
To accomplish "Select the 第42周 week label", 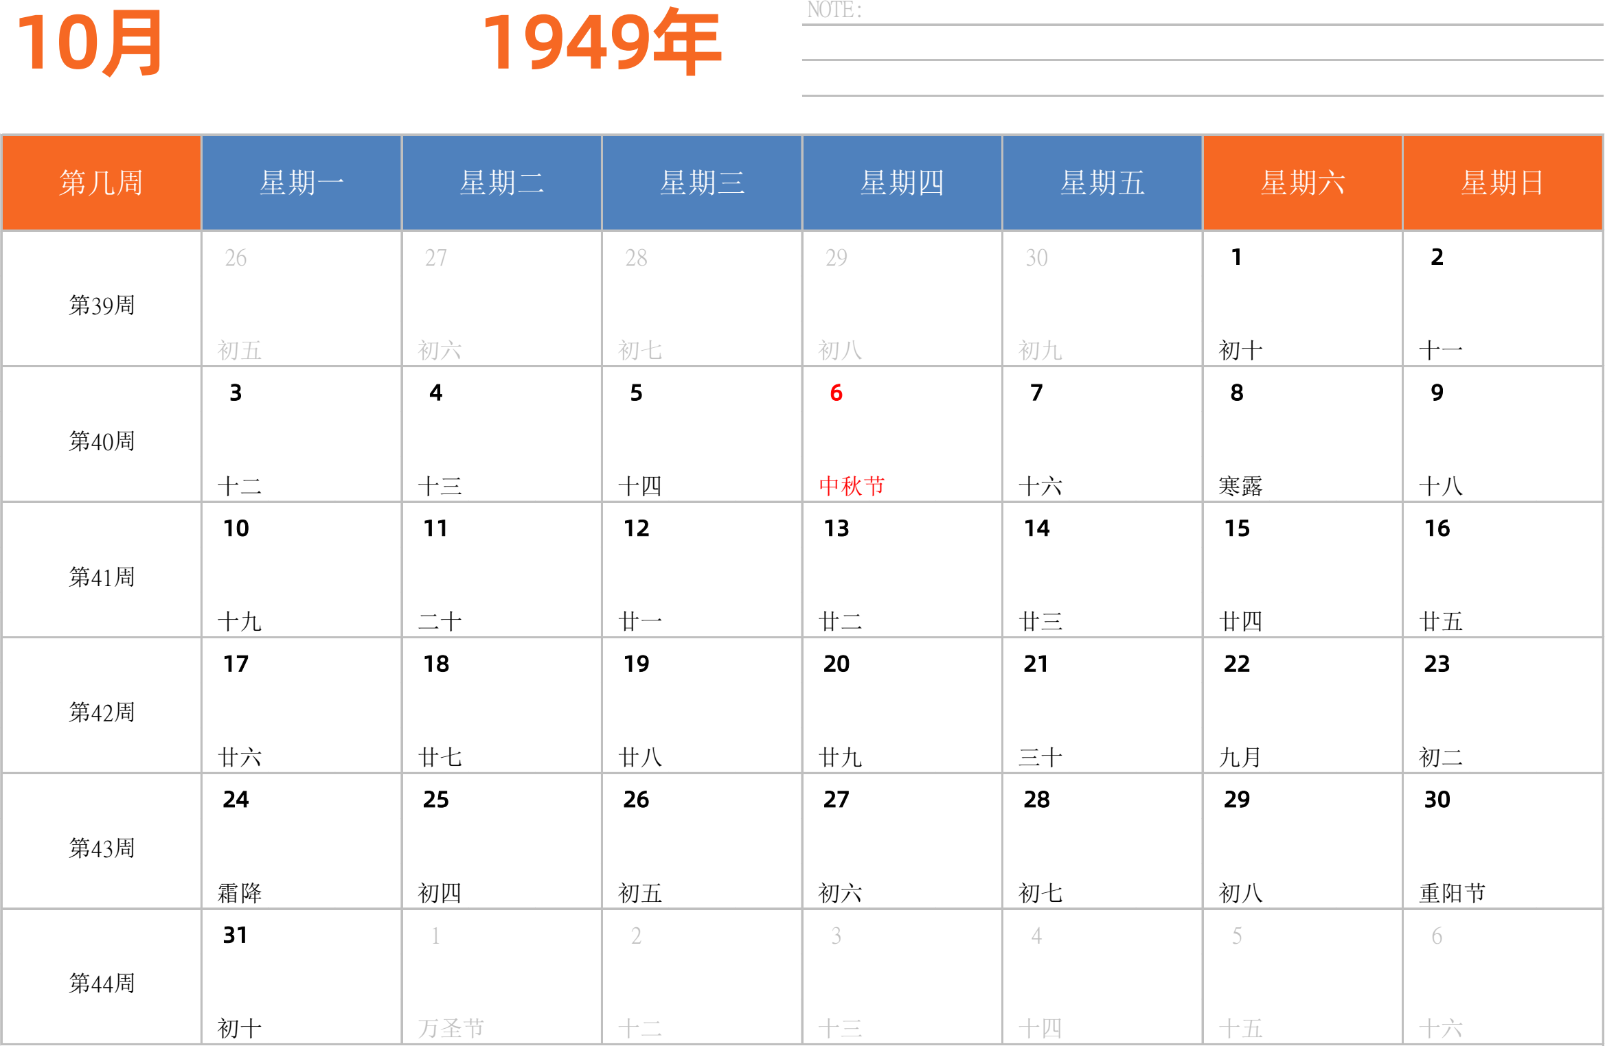I will [101, 712].
